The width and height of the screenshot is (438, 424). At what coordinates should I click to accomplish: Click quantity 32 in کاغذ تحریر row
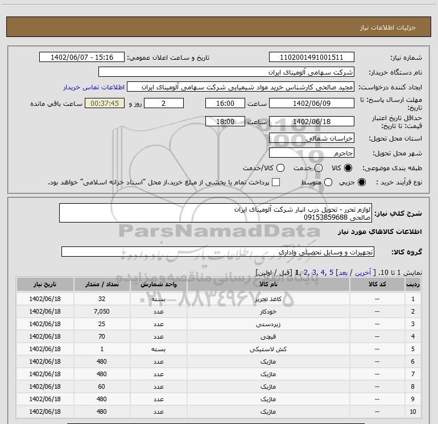coord(102,299)
